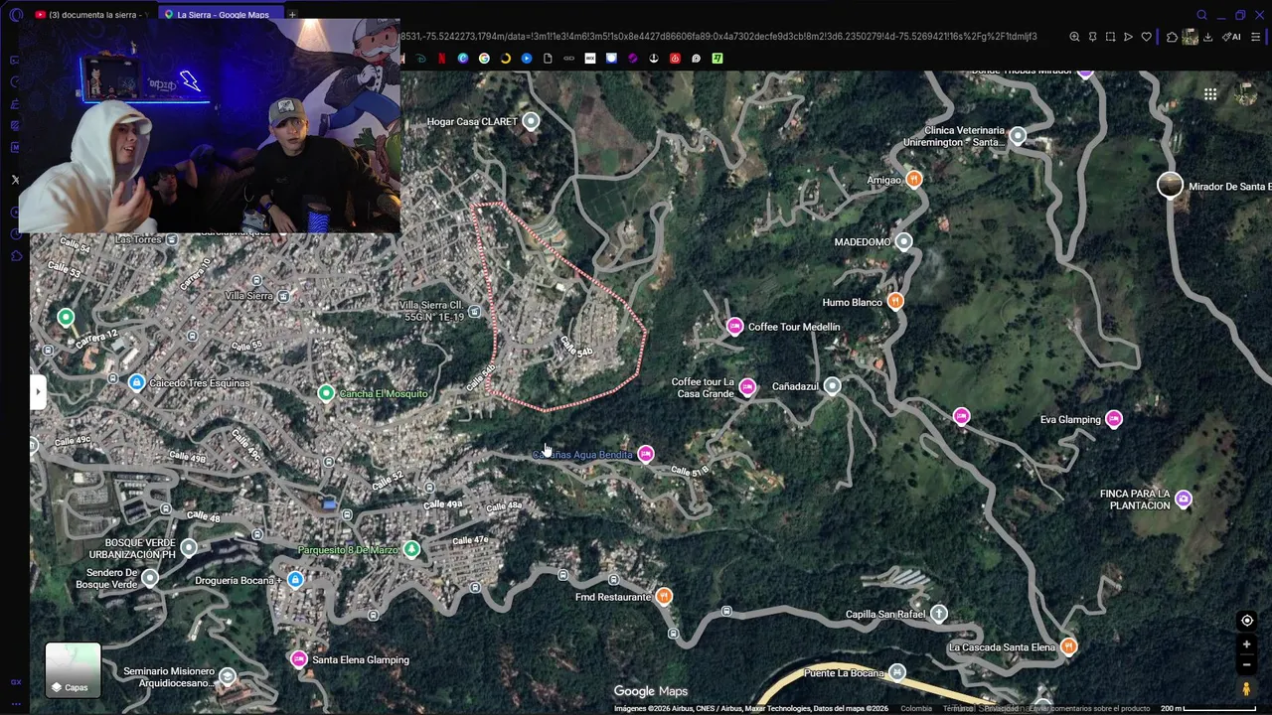
Task: Zoom in on the map
Action: coord(1246,644)
